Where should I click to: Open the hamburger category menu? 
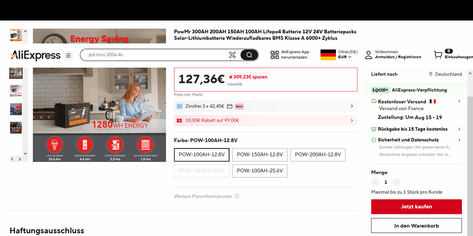coord(68,56)
